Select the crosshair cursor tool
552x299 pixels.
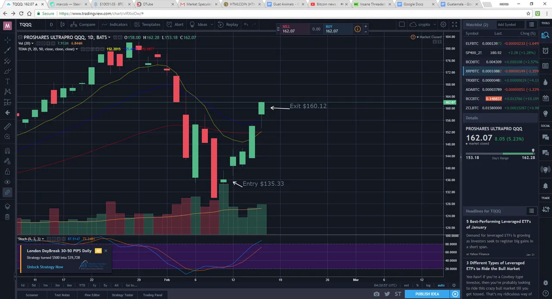pyautogui.click(x=7, y=40)
